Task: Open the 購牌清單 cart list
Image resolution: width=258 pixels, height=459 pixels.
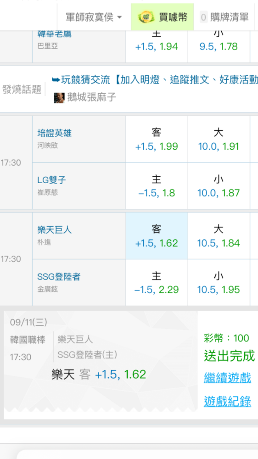Action: (224, 17)
